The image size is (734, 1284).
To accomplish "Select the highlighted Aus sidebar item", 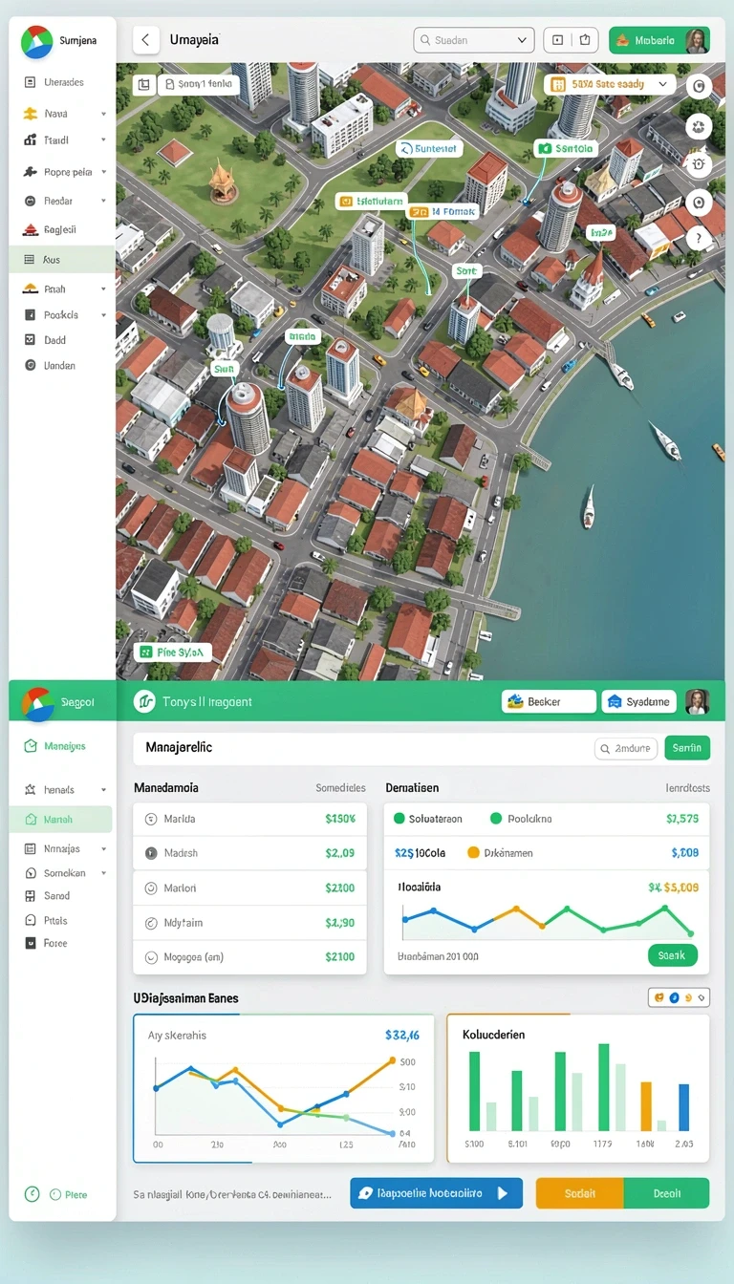I will coord(63,260).
